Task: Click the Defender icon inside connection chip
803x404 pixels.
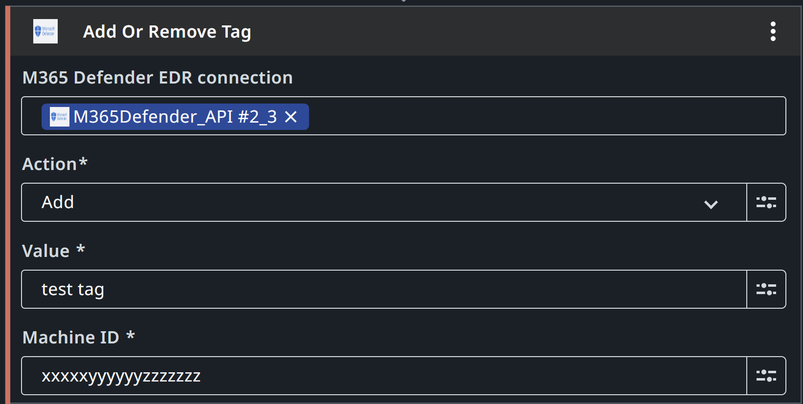Action: pyautogui.click(x=60, y=117)
